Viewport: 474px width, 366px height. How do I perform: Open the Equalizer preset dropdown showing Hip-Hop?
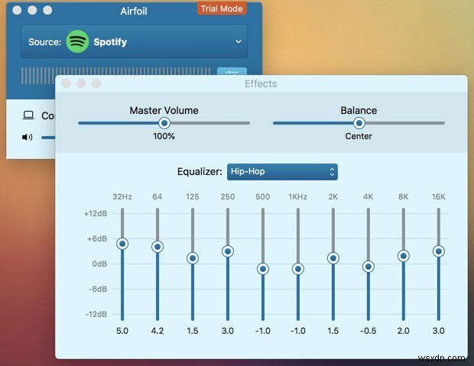[282, 172]
